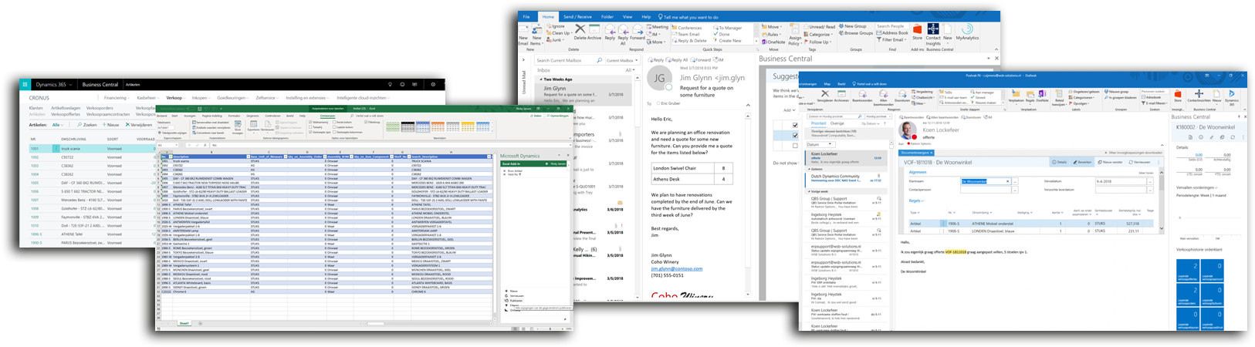Click Nieuw plus icon in Artikelen toolbar
Screen dimensions: 1255x347
pos(103,125)
